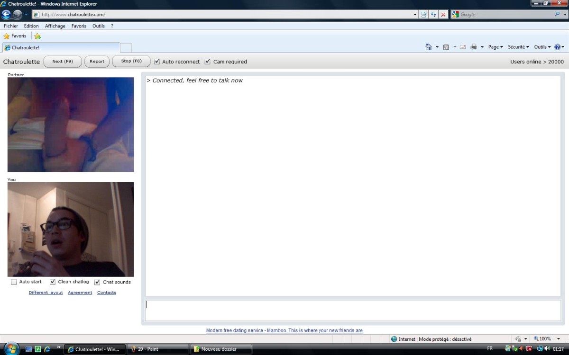Toggle Compatibility View icon in address bar
Screen dimensions: 569x355
pos(424,15)
